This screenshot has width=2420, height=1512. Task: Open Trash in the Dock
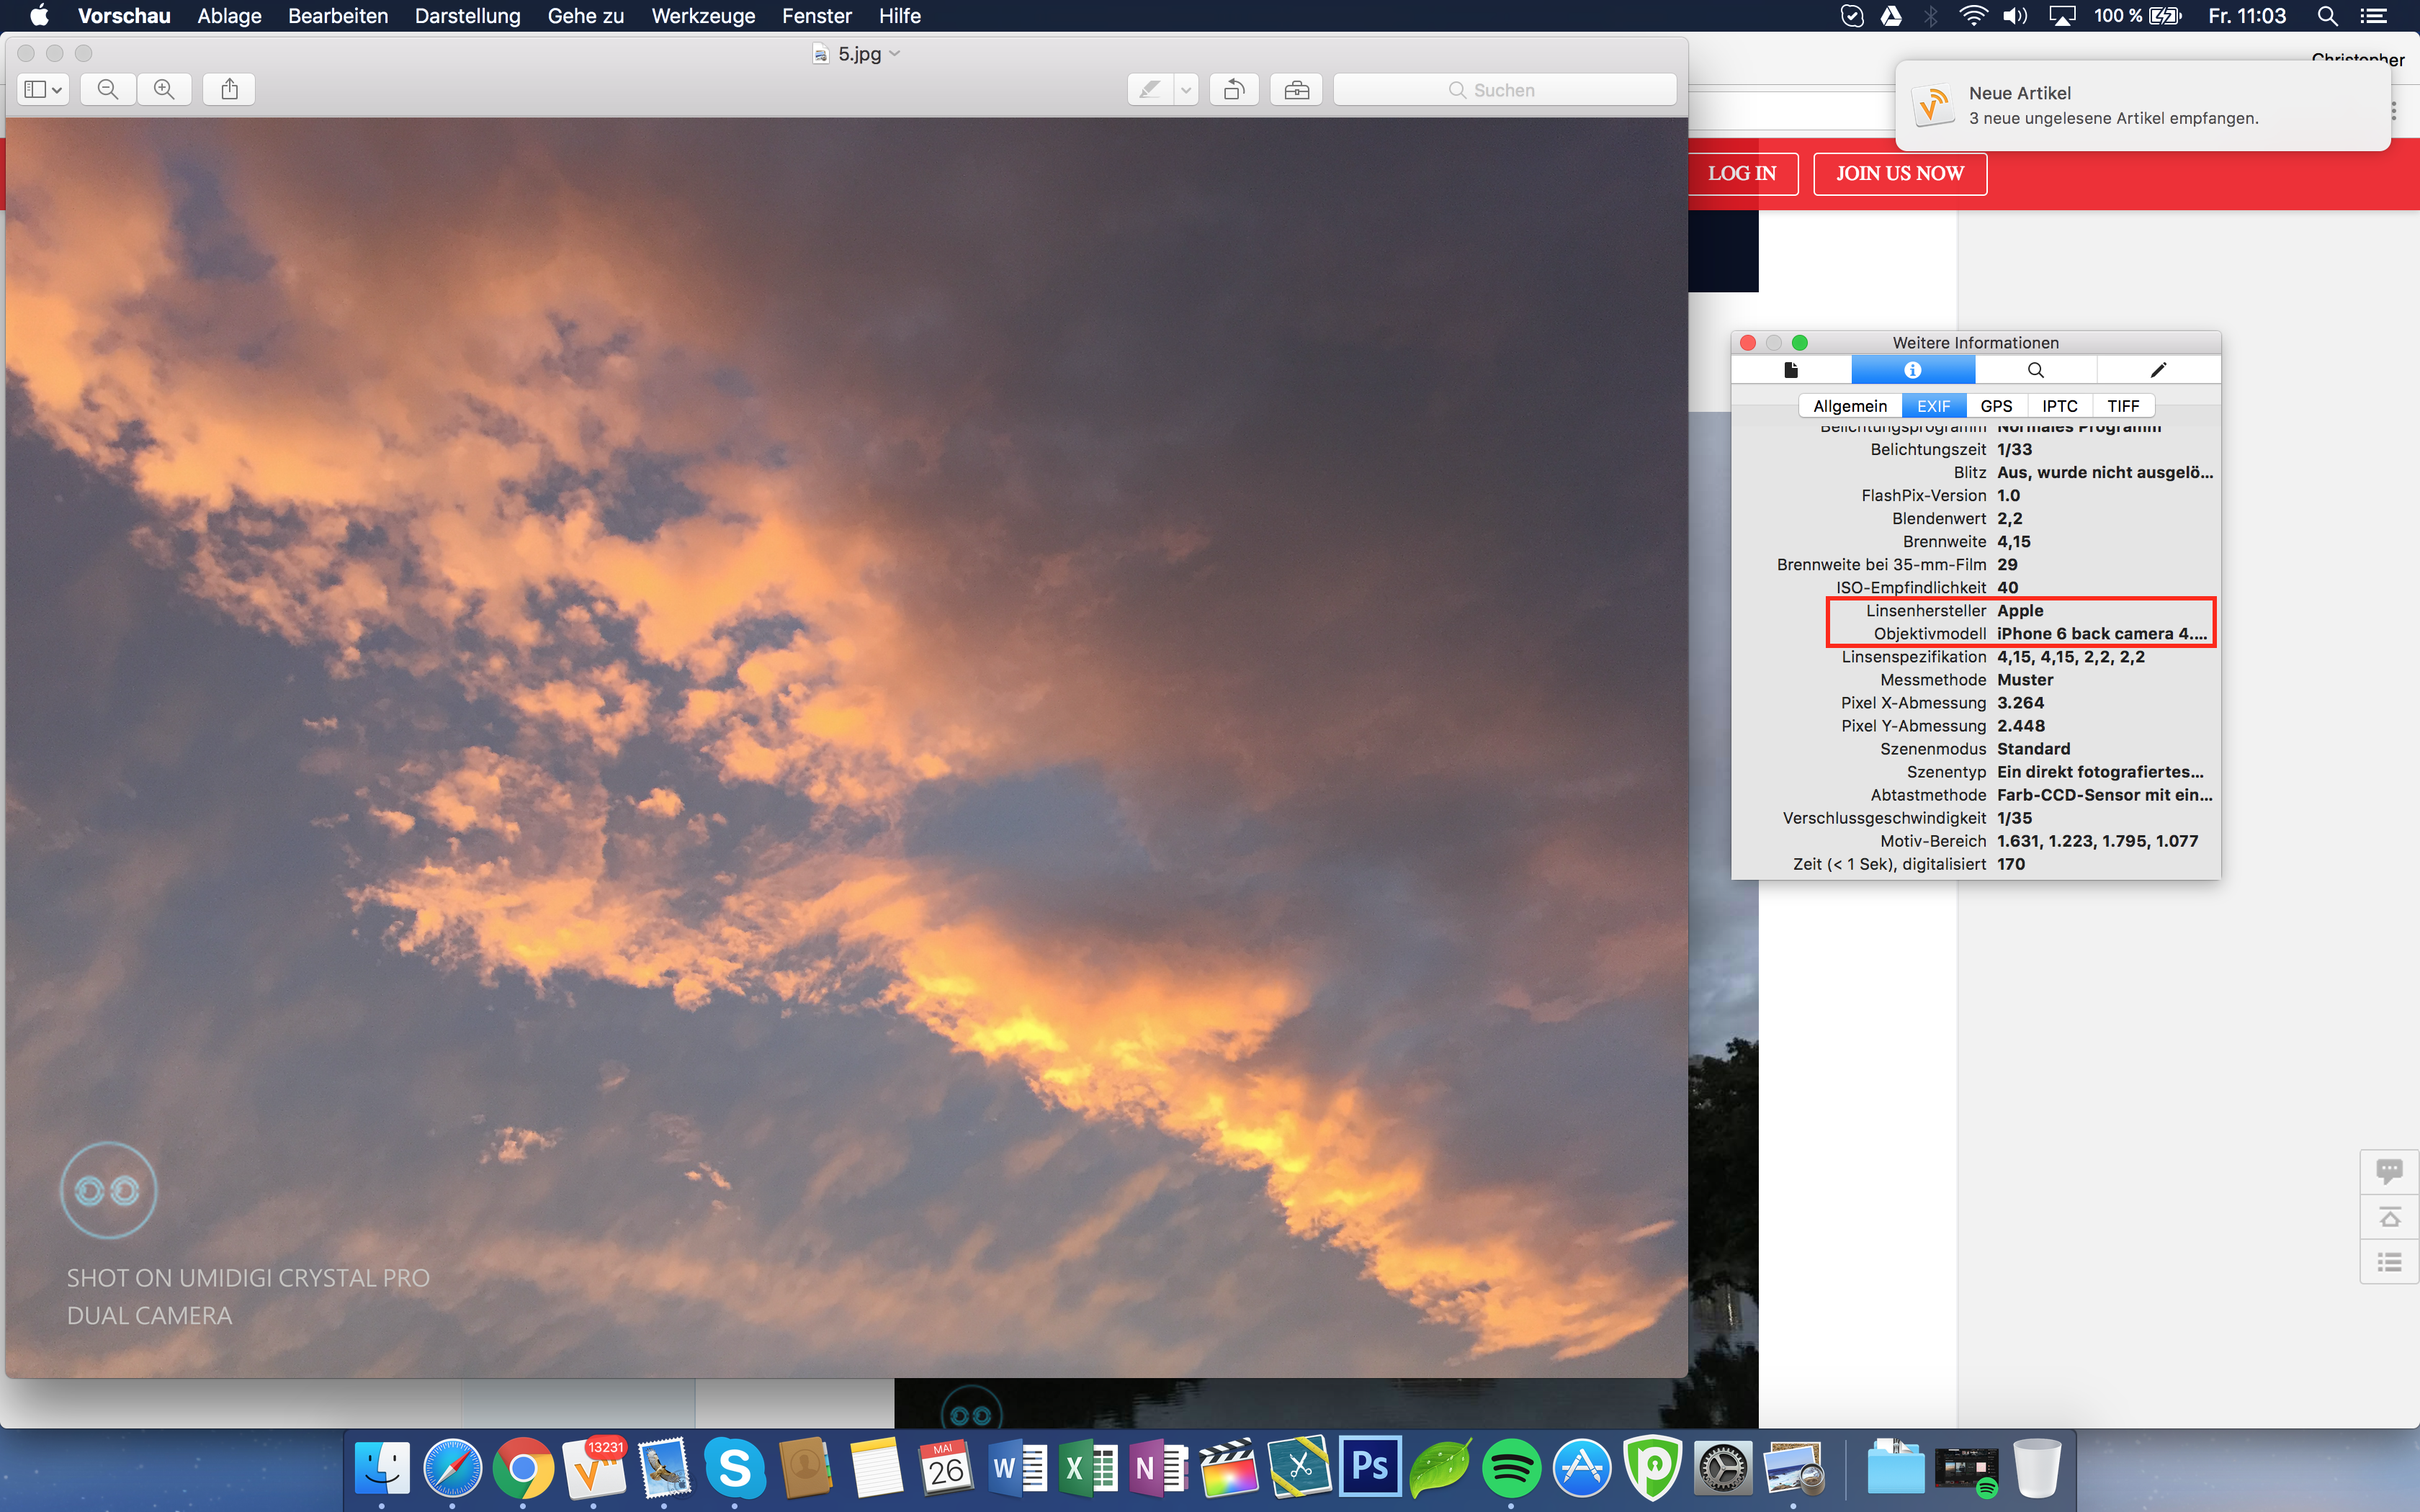[2036, 1467]
